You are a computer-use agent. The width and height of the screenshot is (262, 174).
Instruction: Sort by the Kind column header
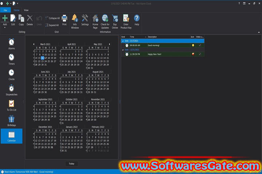tap(125, 37)
